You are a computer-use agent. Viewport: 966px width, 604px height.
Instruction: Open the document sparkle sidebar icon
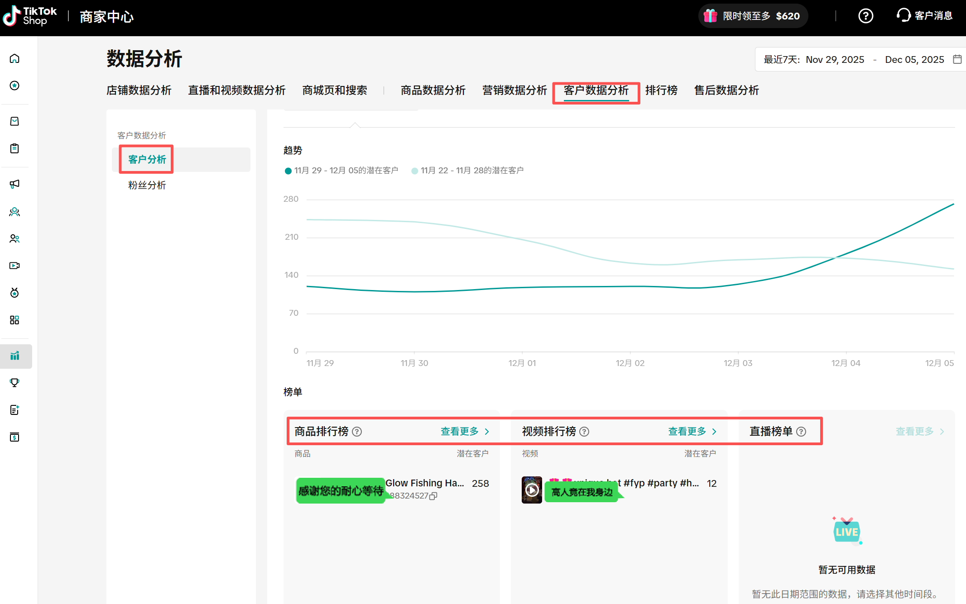(14, 410)
